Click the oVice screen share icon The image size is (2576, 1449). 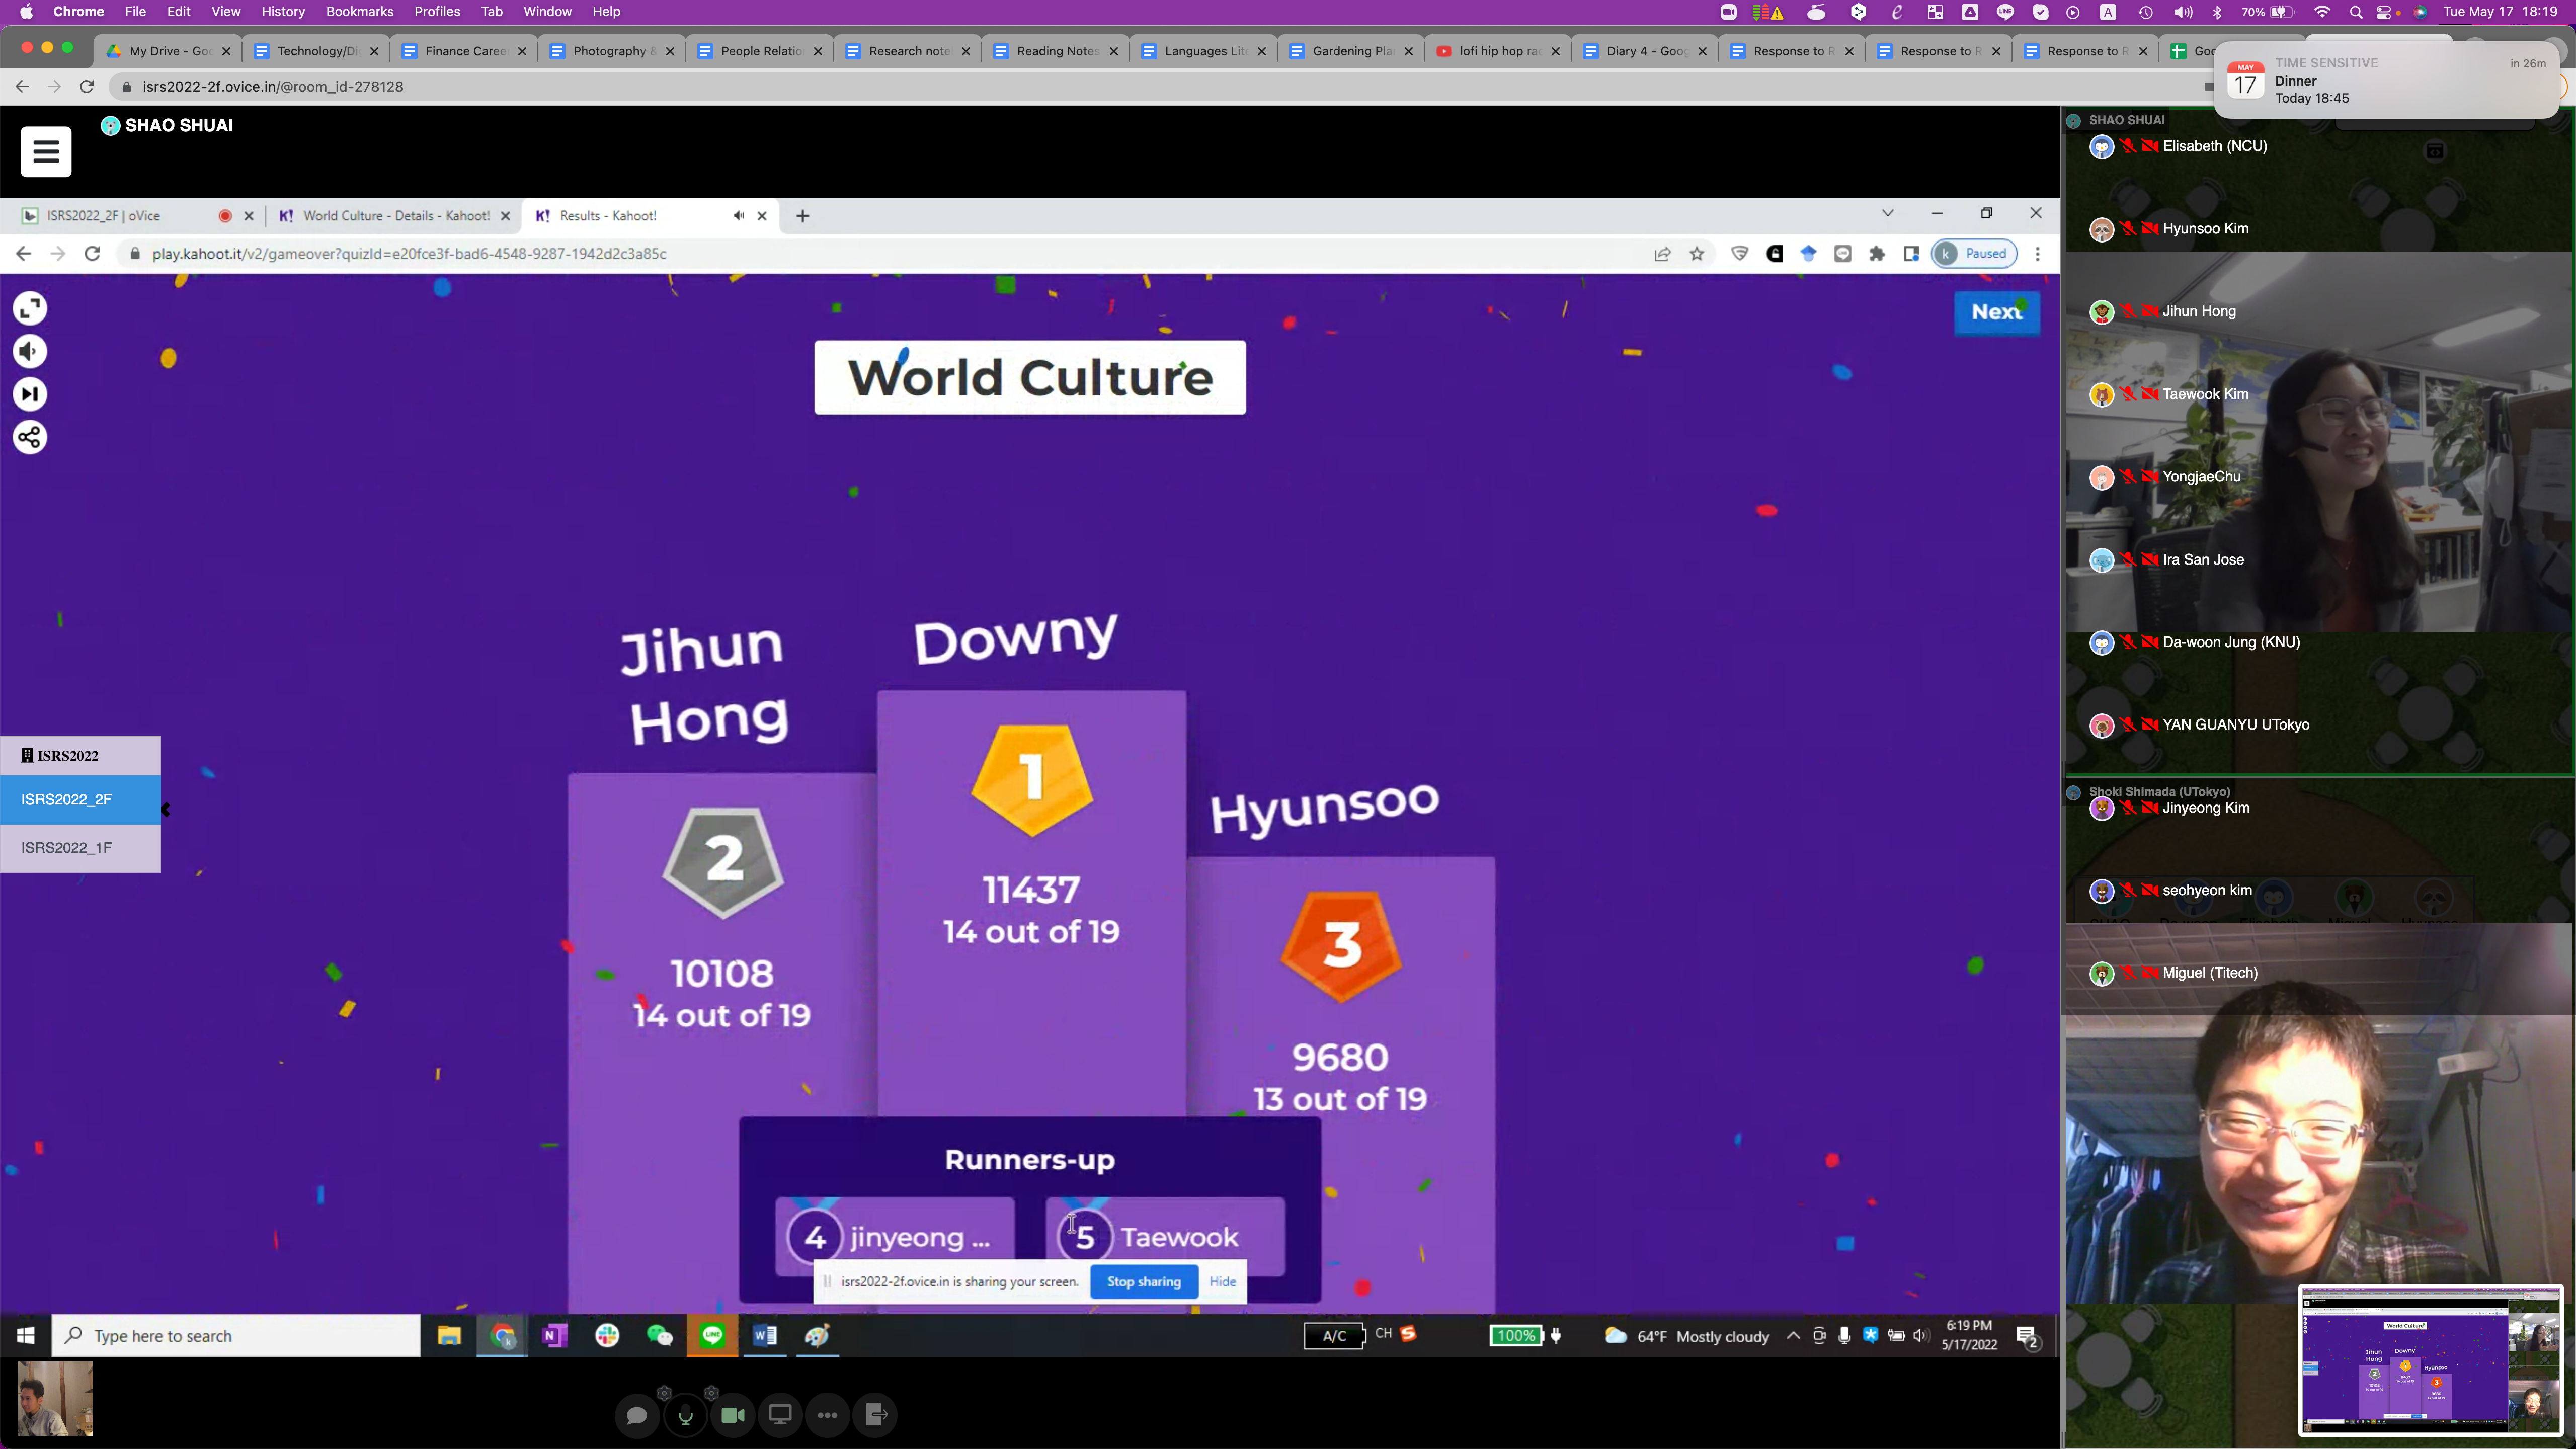click(x=780, y=1415)
